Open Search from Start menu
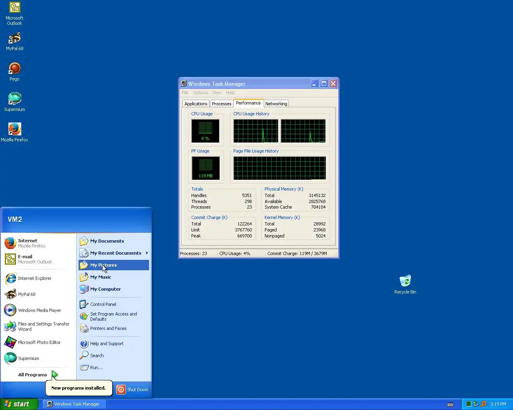 tap(114, 356)
